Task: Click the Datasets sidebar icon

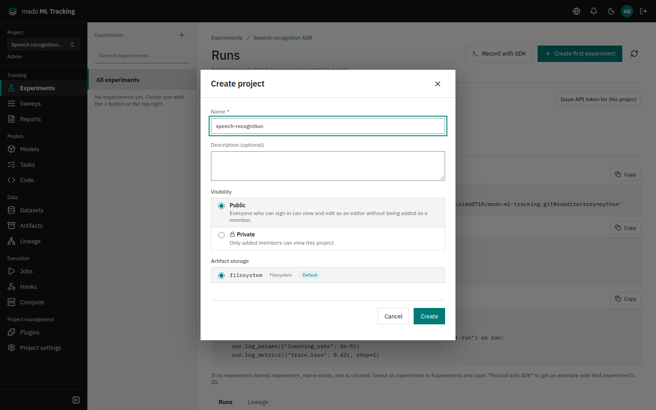Action: click(11, 210)
